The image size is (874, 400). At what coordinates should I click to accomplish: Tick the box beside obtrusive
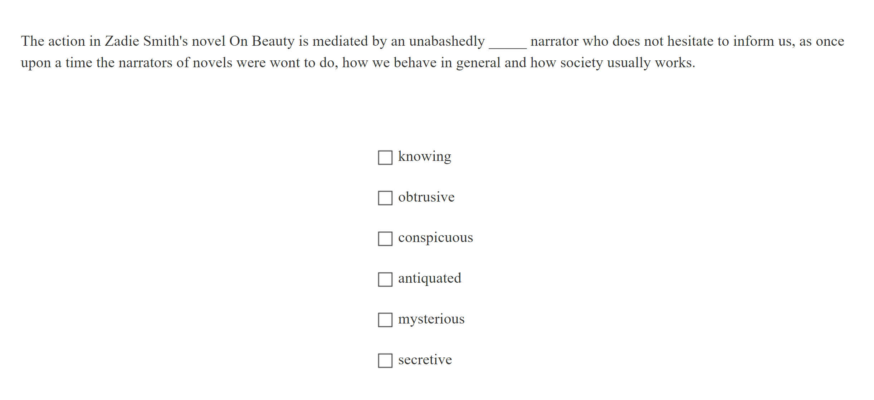pyautogui.click(x=385, y=198)
